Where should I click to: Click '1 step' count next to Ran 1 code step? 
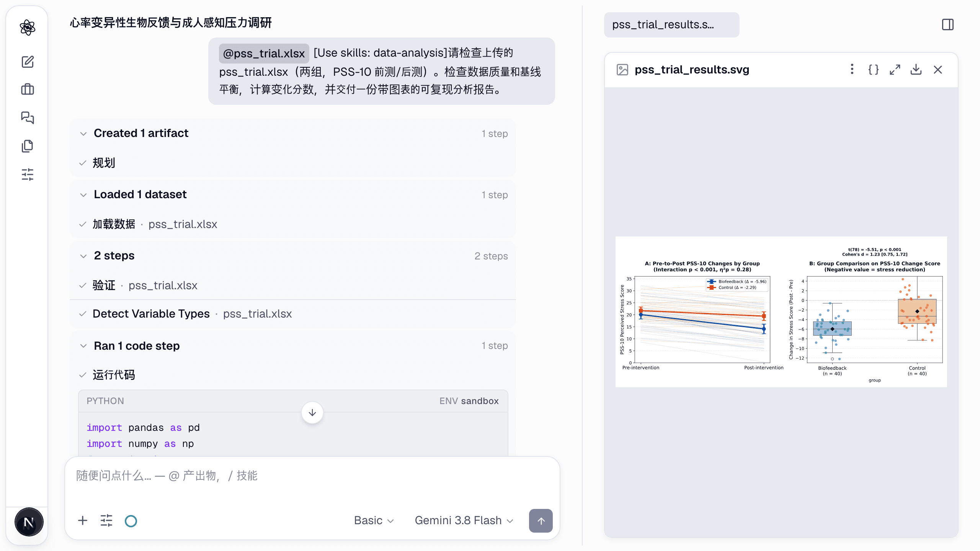click(x=495, y=346)
